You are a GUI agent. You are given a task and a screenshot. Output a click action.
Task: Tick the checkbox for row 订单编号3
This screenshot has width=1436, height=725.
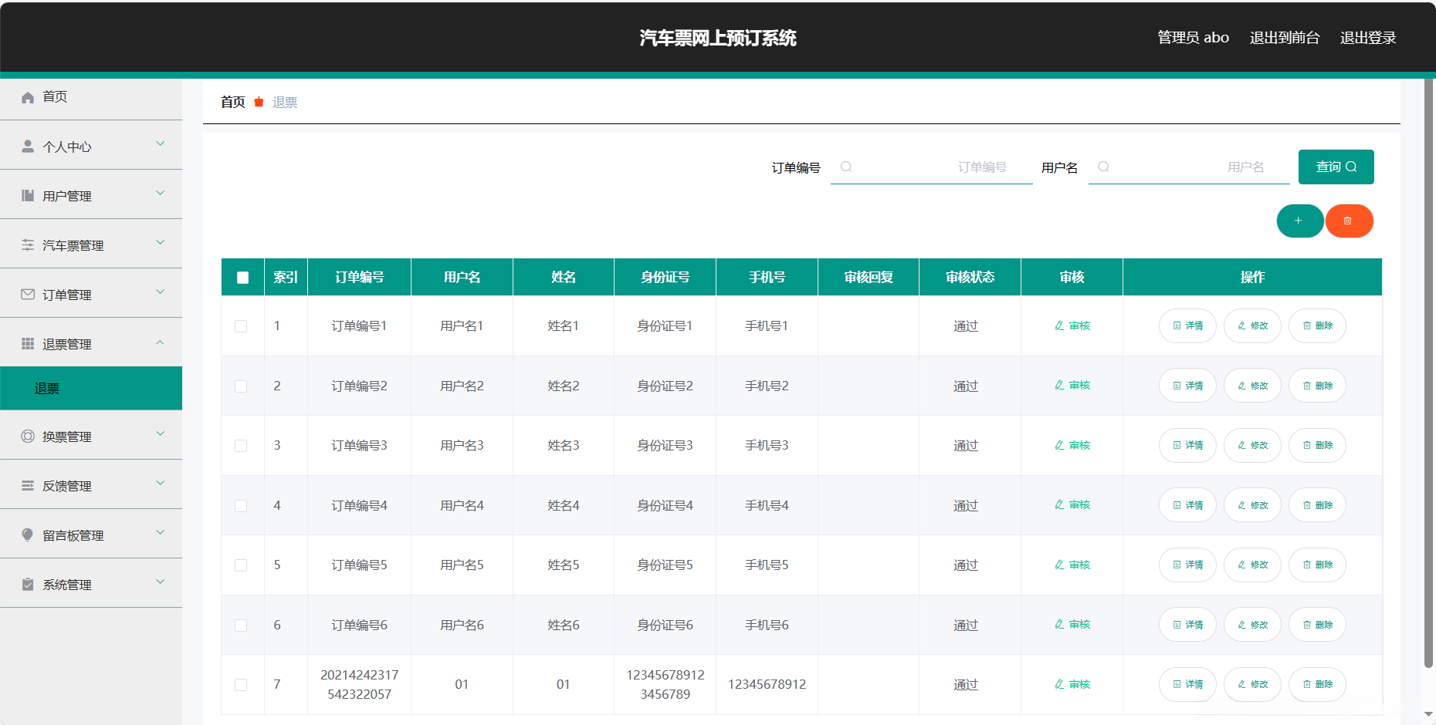click(x=241, y=446)
